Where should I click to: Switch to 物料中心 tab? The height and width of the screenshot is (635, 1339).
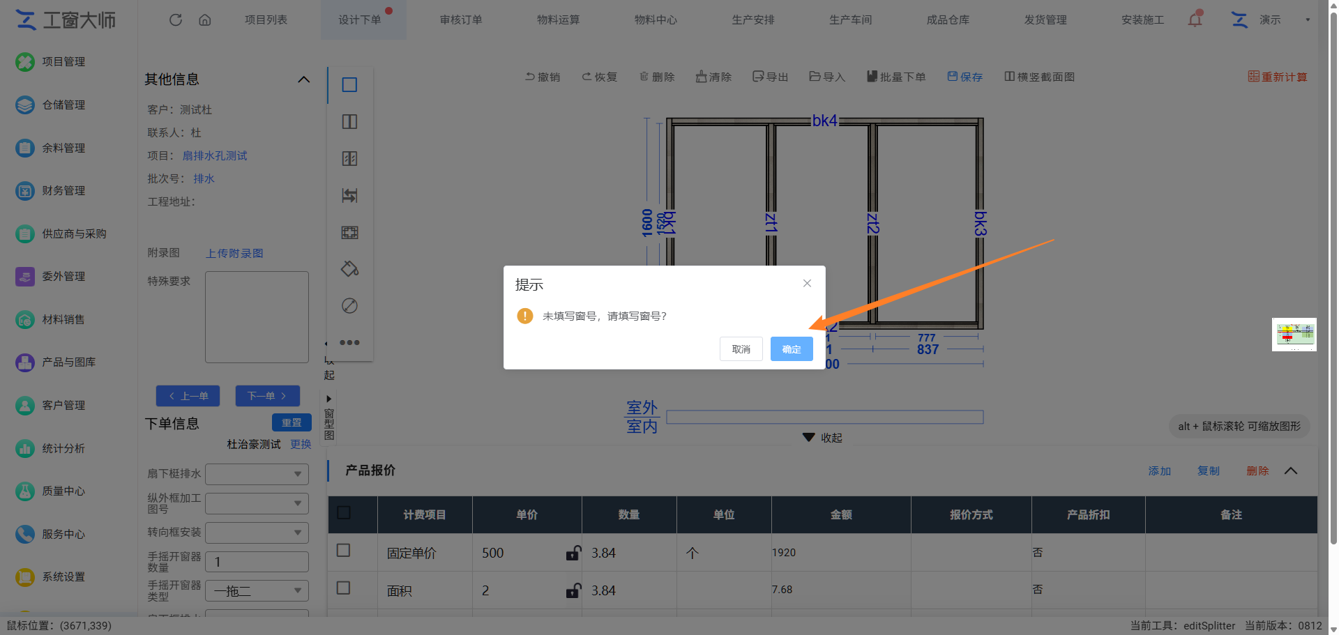[656, 20]
